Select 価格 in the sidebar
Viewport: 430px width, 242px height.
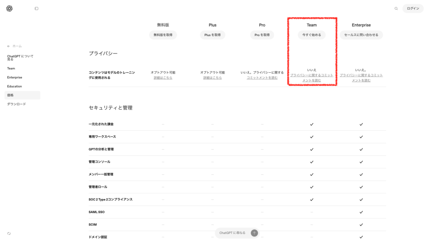[22, 95]
